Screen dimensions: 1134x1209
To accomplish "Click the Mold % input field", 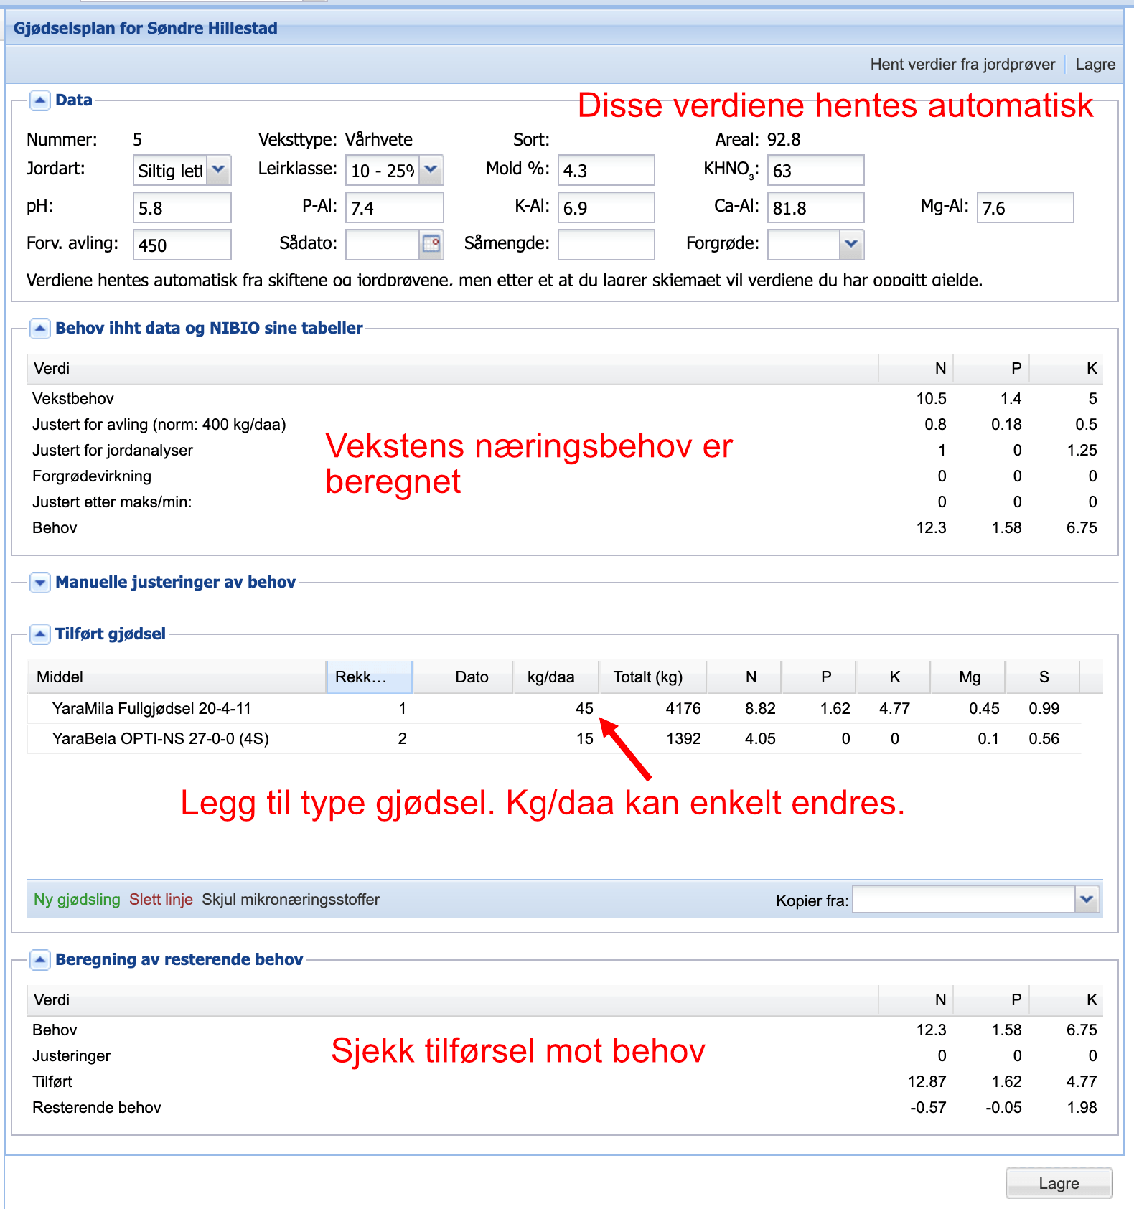I will coord(606,170).
